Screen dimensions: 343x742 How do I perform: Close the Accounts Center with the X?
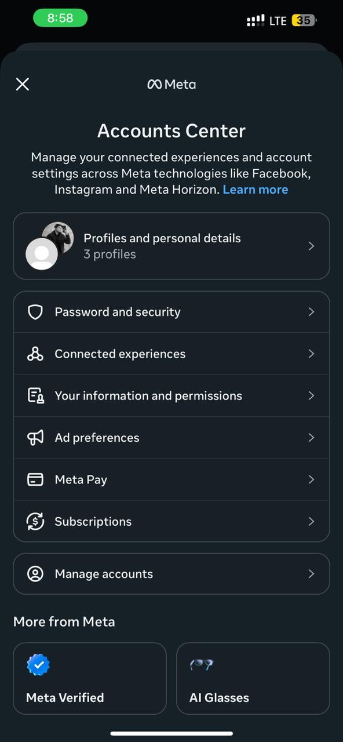pos(22,84)
